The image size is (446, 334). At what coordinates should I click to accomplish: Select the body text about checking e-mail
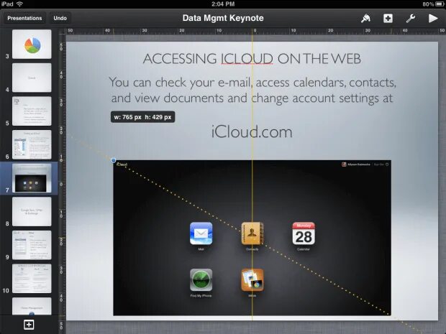pos(252,91)
